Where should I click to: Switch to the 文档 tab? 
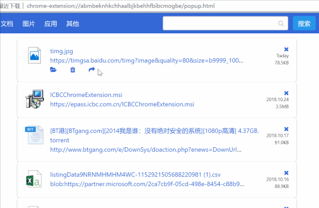(6, 24)
